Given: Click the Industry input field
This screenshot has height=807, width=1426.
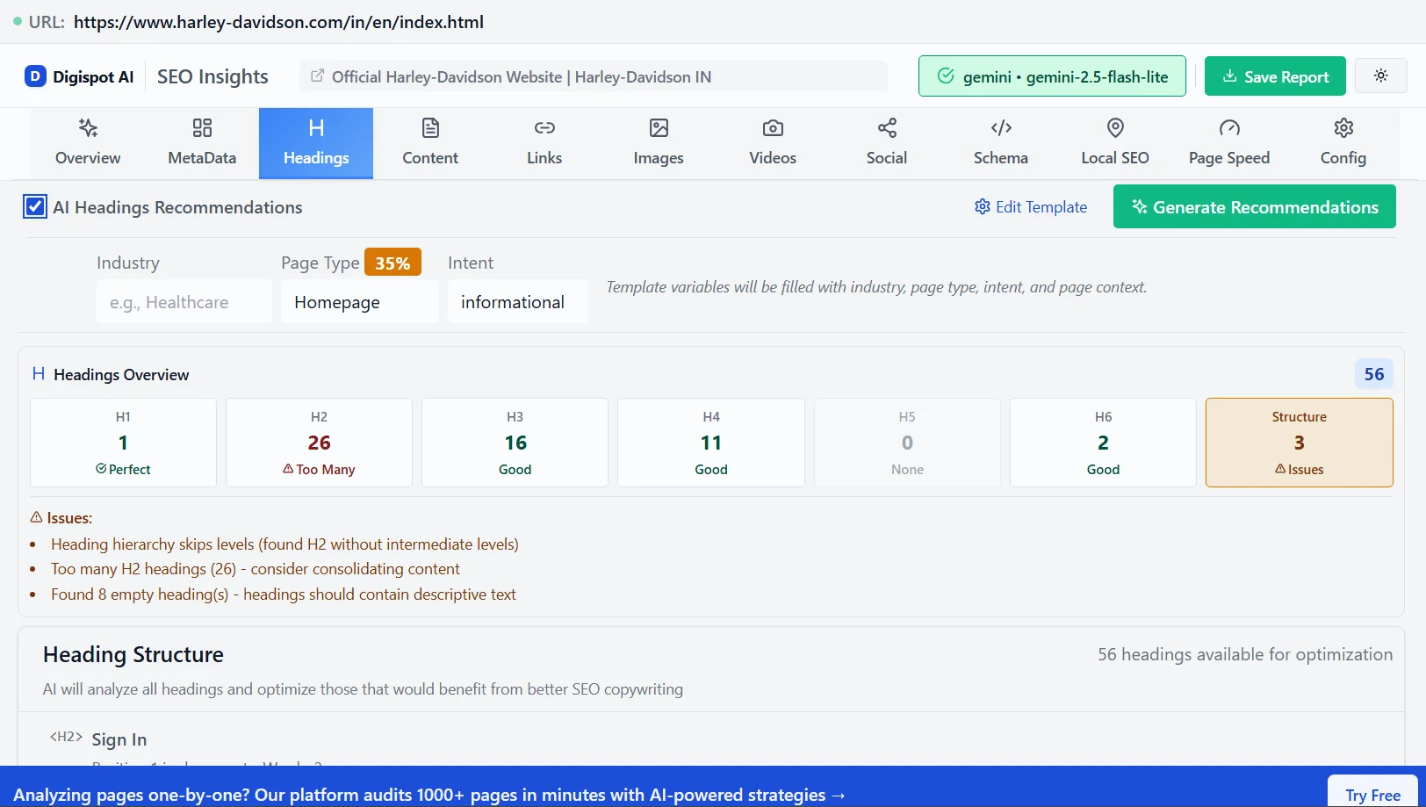Looking at the screenshot, I should tap(184, 302).
